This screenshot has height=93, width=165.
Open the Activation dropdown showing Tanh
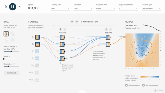click(83, 9)
